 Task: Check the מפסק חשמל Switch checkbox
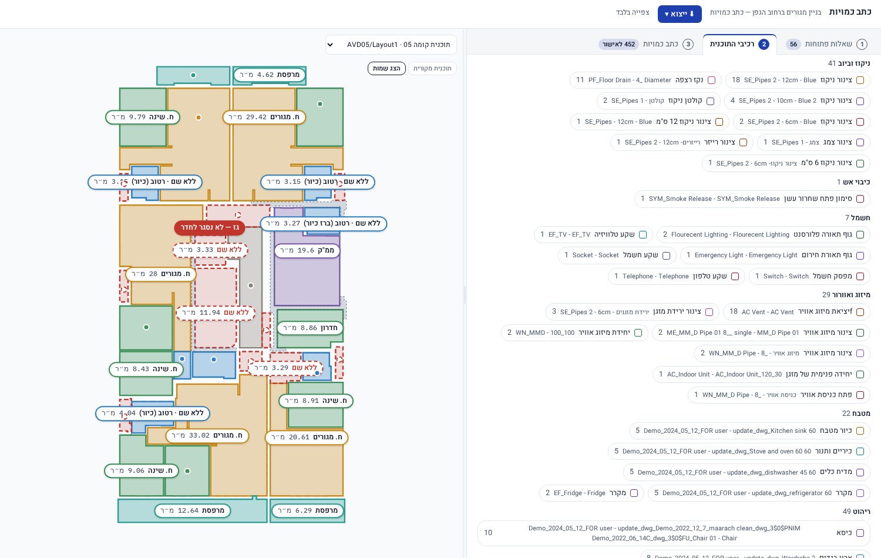pos(860,276)
